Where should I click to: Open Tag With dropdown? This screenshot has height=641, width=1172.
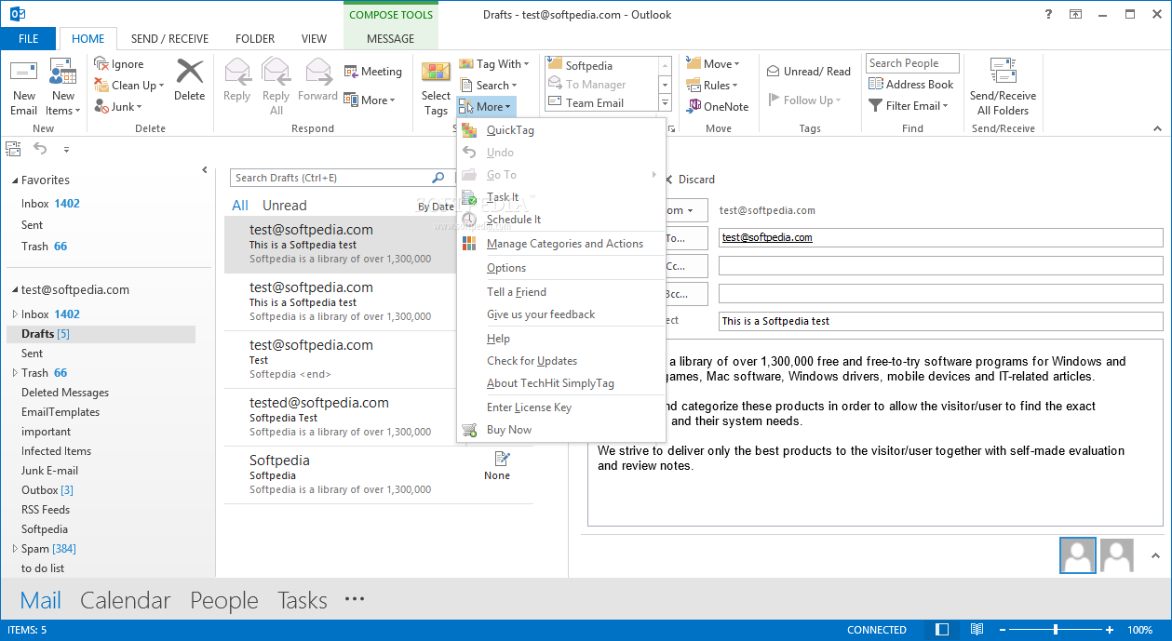tap(494, 64)
